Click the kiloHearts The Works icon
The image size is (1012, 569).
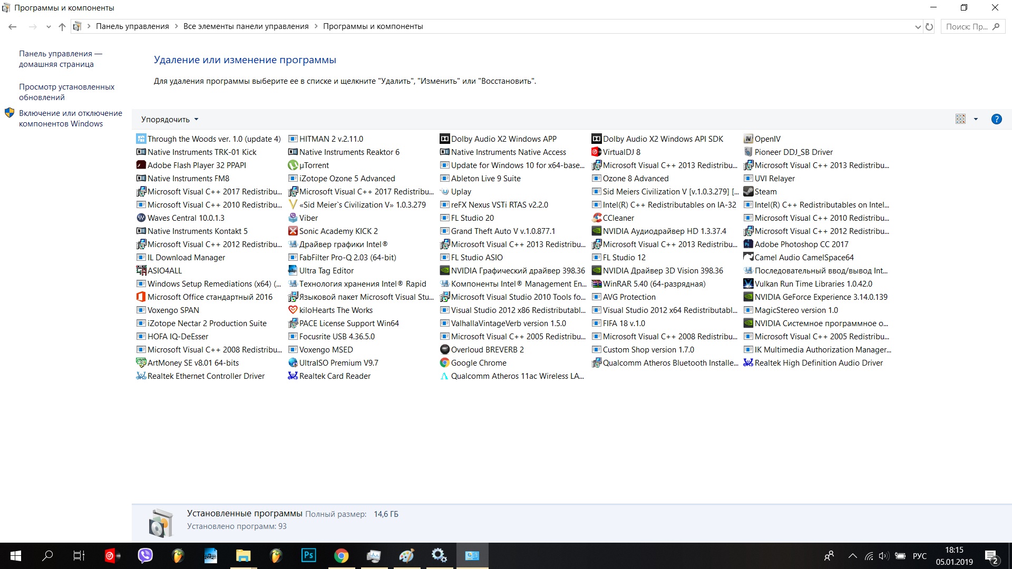click(x=293, y=310)
